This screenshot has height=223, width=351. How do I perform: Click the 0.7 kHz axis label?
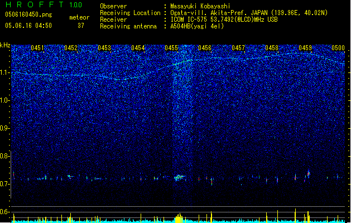pos(4,184)
